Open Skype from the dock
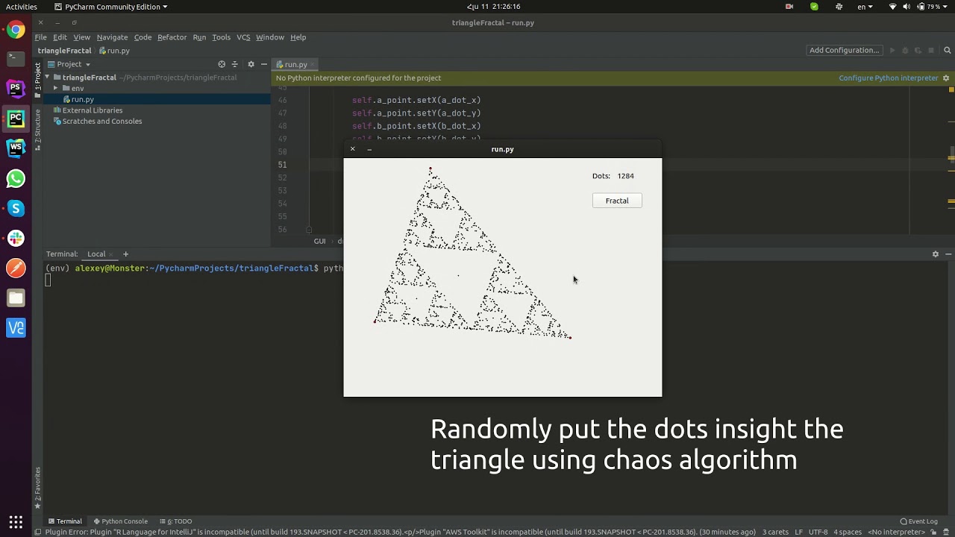Screen dimensions: 955x537 [16, 208]
